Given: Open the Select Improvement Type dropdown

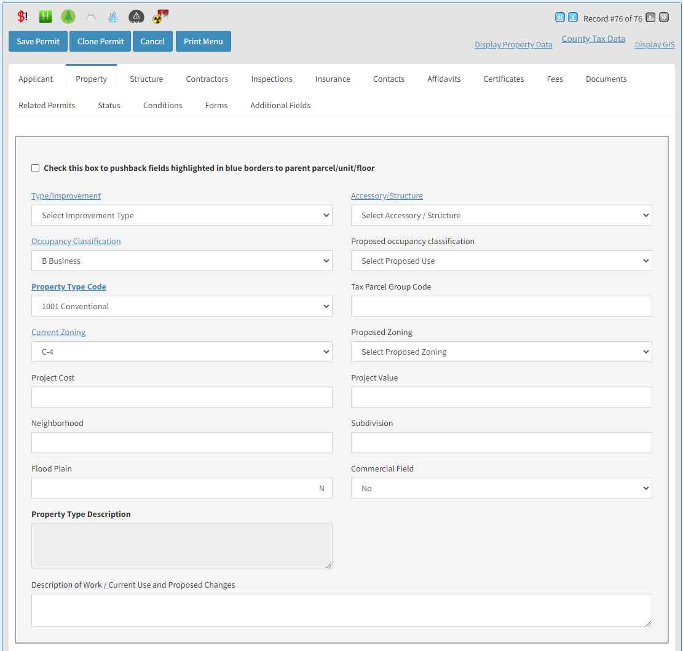Looking at the screenshot, I should coord(181,215).
